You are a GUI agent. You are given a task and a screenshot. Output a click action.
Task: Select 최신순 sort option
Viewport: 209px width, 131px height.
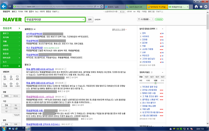click(x=16, y=96)
